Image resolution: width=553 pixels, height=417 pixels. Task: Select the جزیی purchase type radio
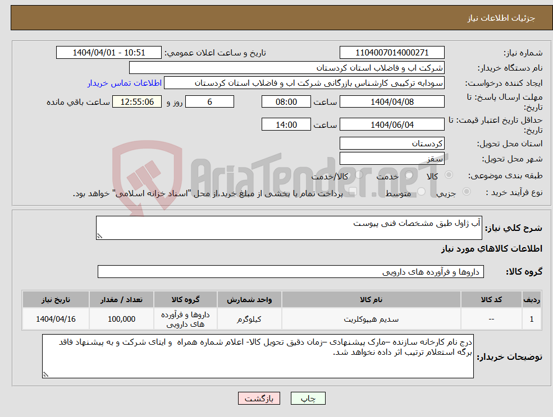(466, 192)
